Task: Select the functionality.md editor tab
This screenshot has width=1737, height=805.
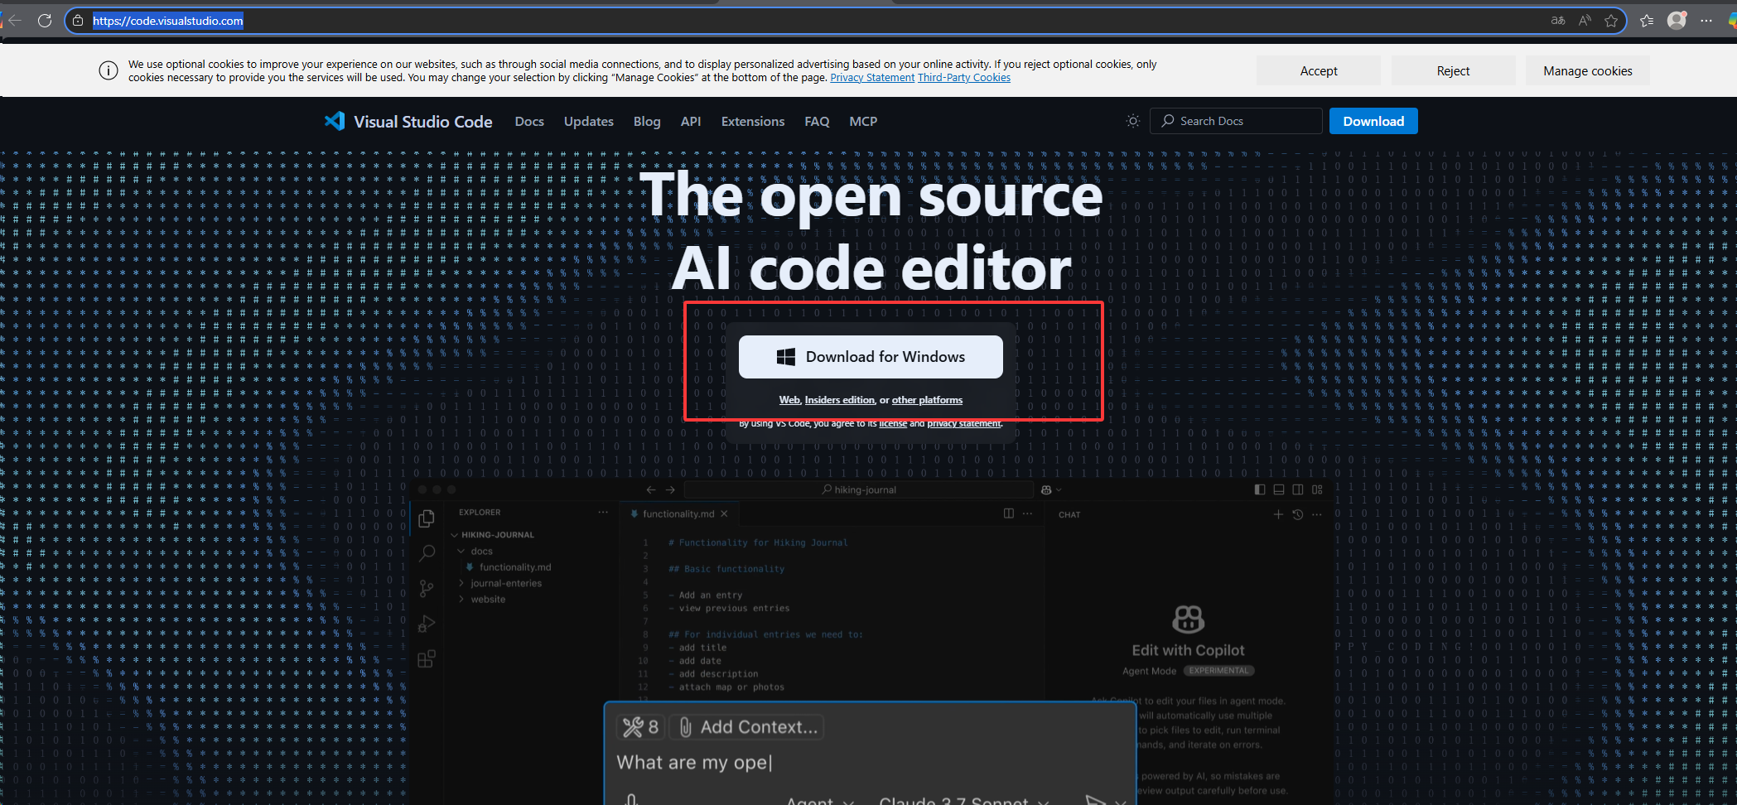Action: [x=678, y=514]
